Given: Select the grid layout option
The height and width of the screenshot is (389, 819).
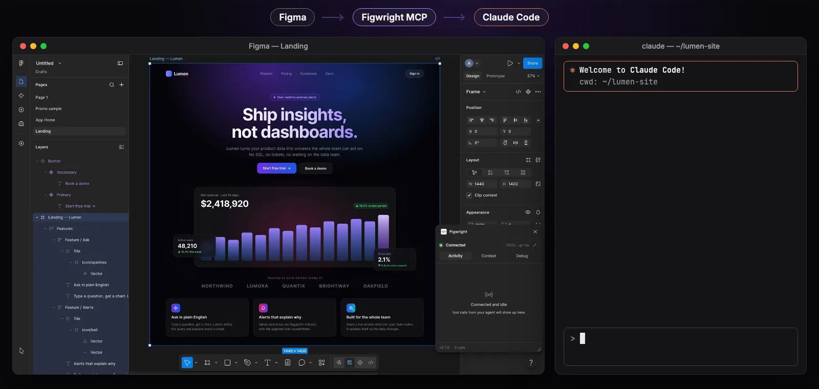Looking at the screenshot, I should click(x=523, y=172).
